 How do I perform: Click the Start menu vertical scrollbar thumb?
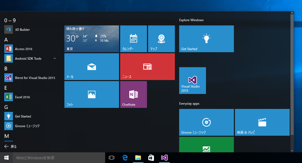292,74
